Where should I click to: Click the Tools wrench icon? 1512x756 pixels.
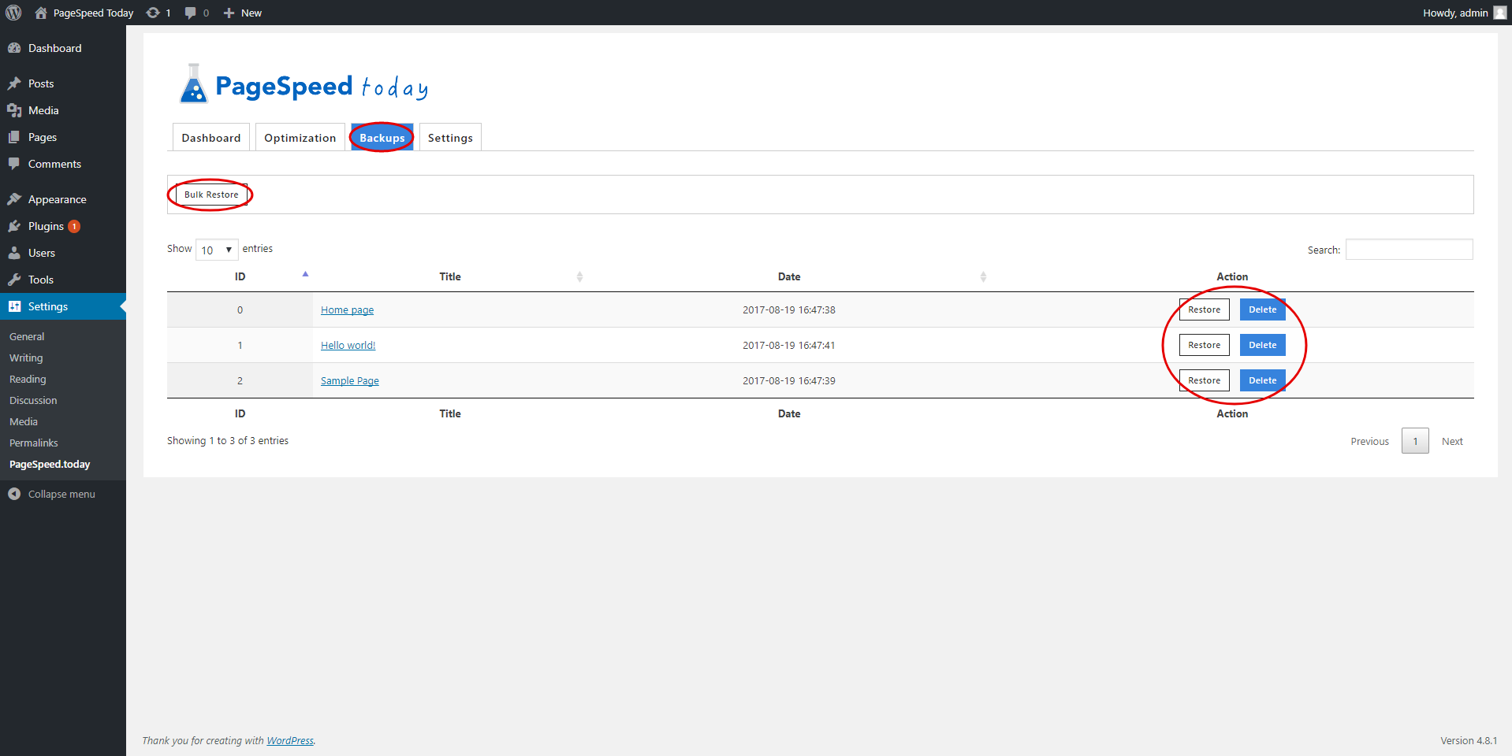14,280
